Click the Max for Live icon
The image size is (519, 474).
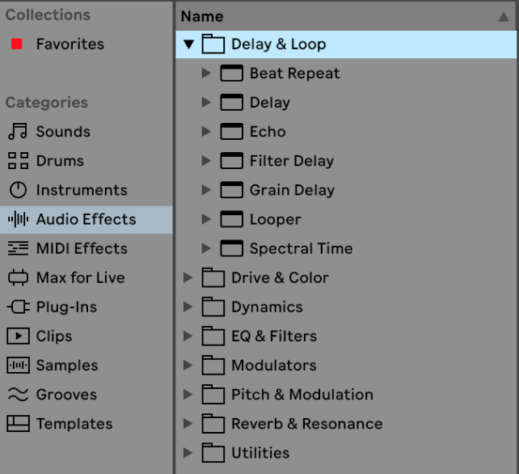[x=18, y=277]
